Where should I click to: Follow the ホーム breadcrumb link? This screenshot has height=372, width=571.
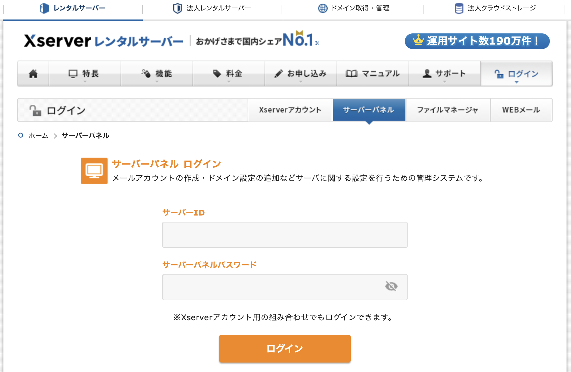pos(38,136)
